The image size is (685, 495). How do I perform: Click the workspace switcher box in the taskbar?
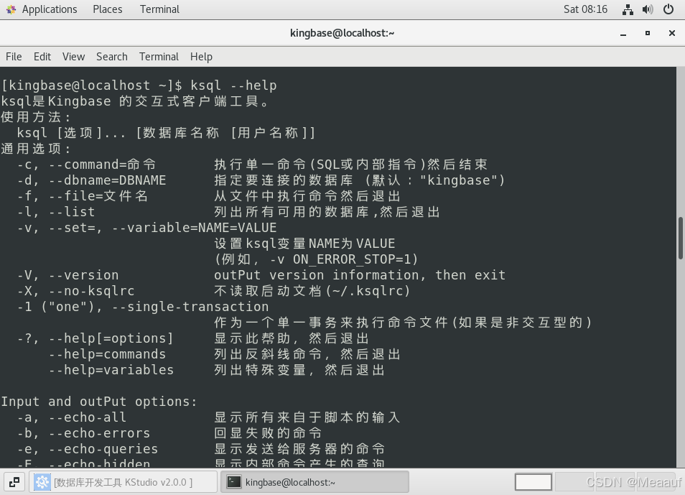[x=533, y=482]
